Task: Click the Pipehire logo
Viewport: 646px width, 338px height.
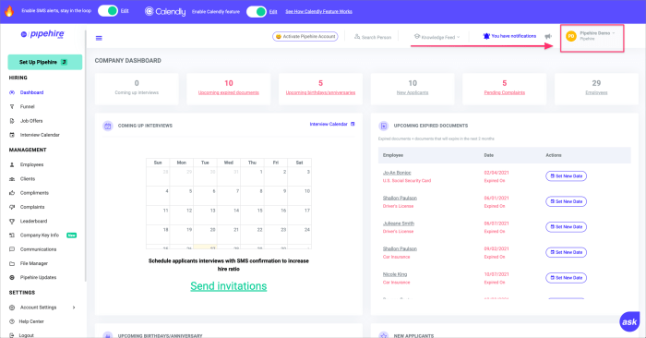Action: pyautogui.click(x=42, y=34)
